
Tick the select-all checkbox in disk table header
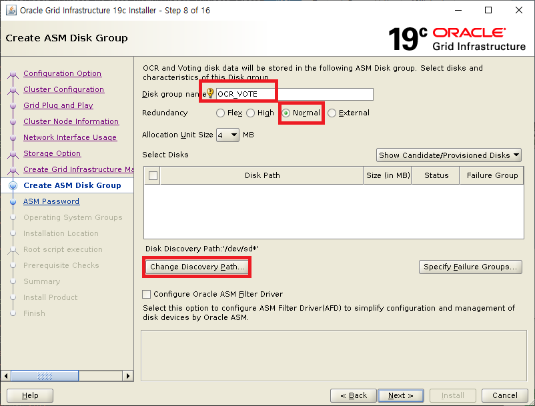[x=153, y=175]
